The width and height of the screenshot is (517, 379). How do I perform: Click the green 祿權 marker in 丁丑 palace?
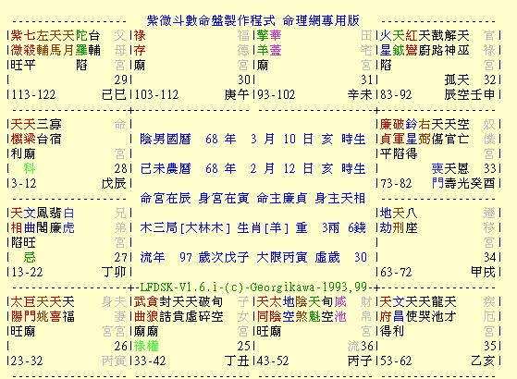pos(146,346)
